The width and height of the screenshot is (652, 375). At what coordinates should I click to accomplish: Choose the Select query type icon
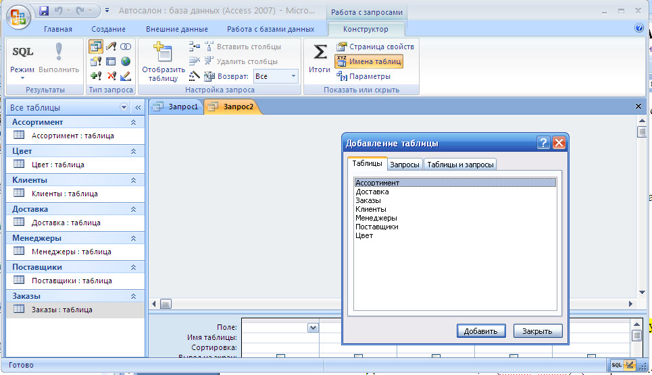[x=96, y=47]
